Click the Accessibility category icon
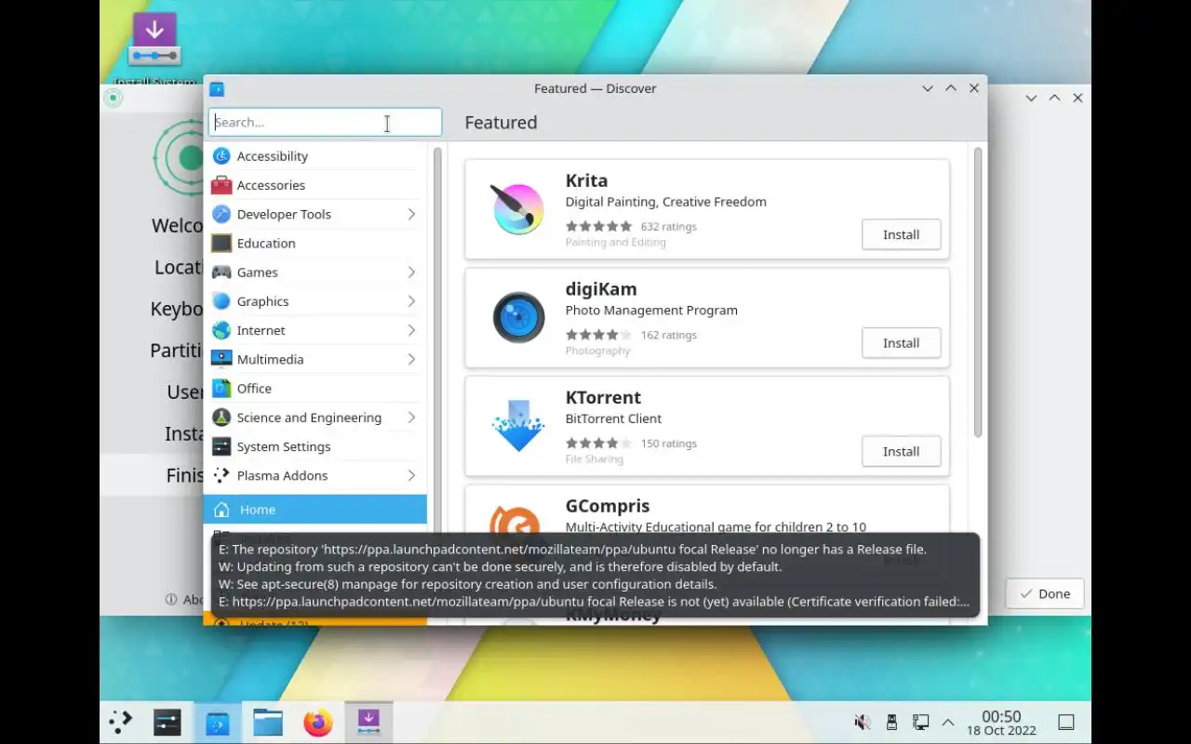Image resolution: width=1191 pixels, height=744 pixels. (221, 156)
